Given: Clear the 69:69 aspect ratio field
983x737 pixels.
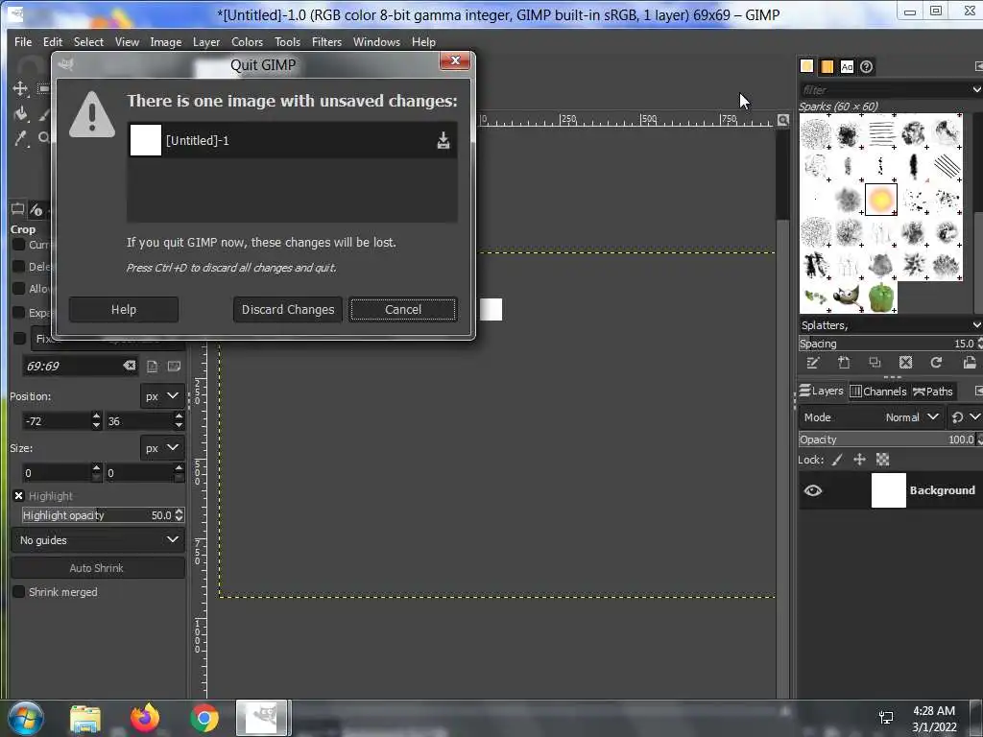Looking at the screenshot, I should (129, 366).
